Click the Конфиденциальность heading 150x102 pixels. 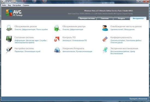[121, 37]
